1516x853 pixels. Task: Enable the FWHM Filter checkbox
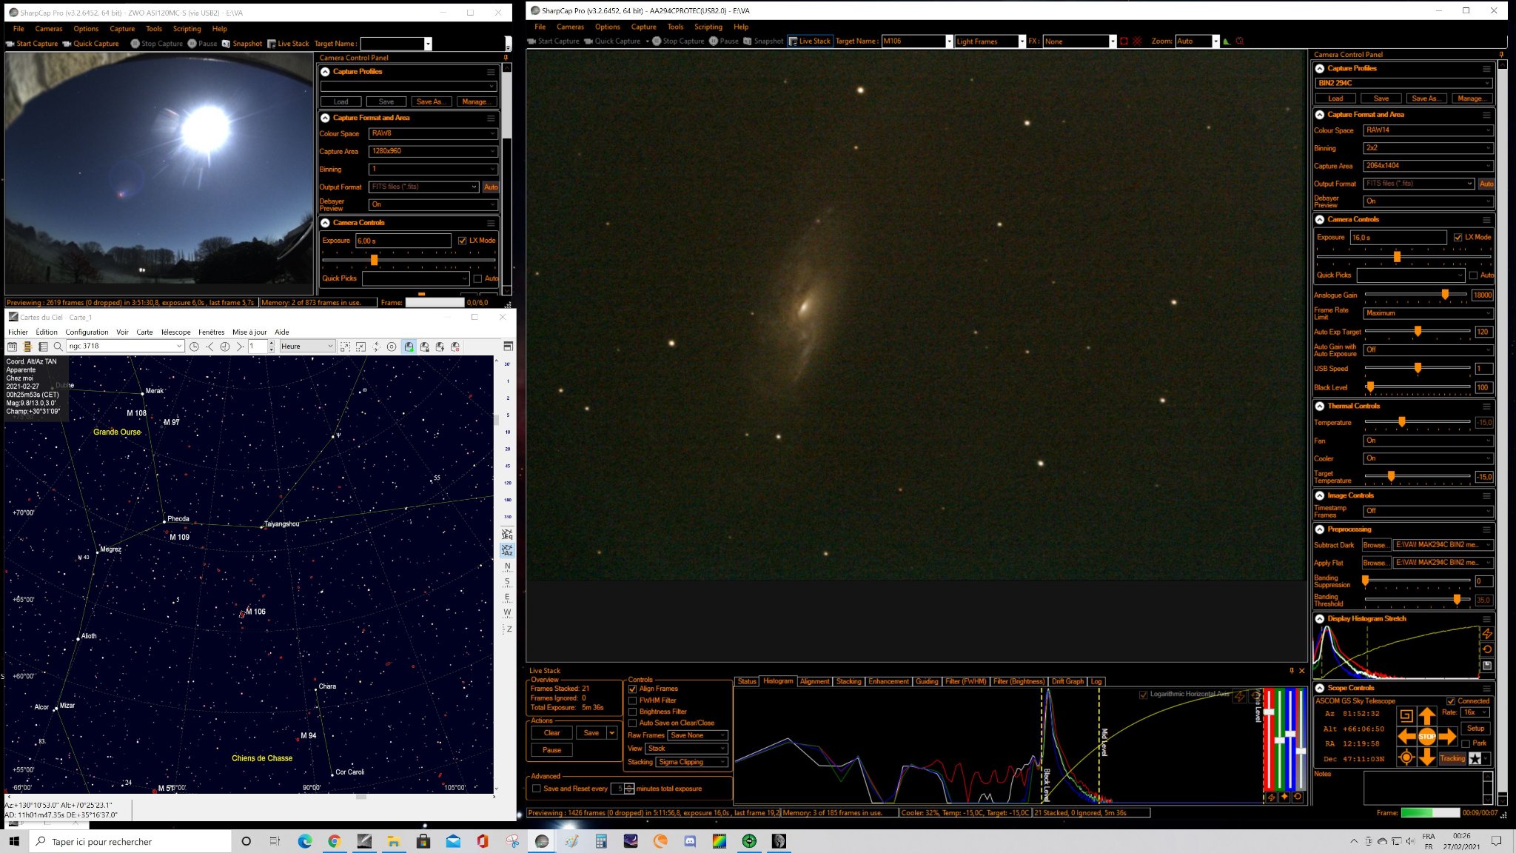[x=632, y=700]
